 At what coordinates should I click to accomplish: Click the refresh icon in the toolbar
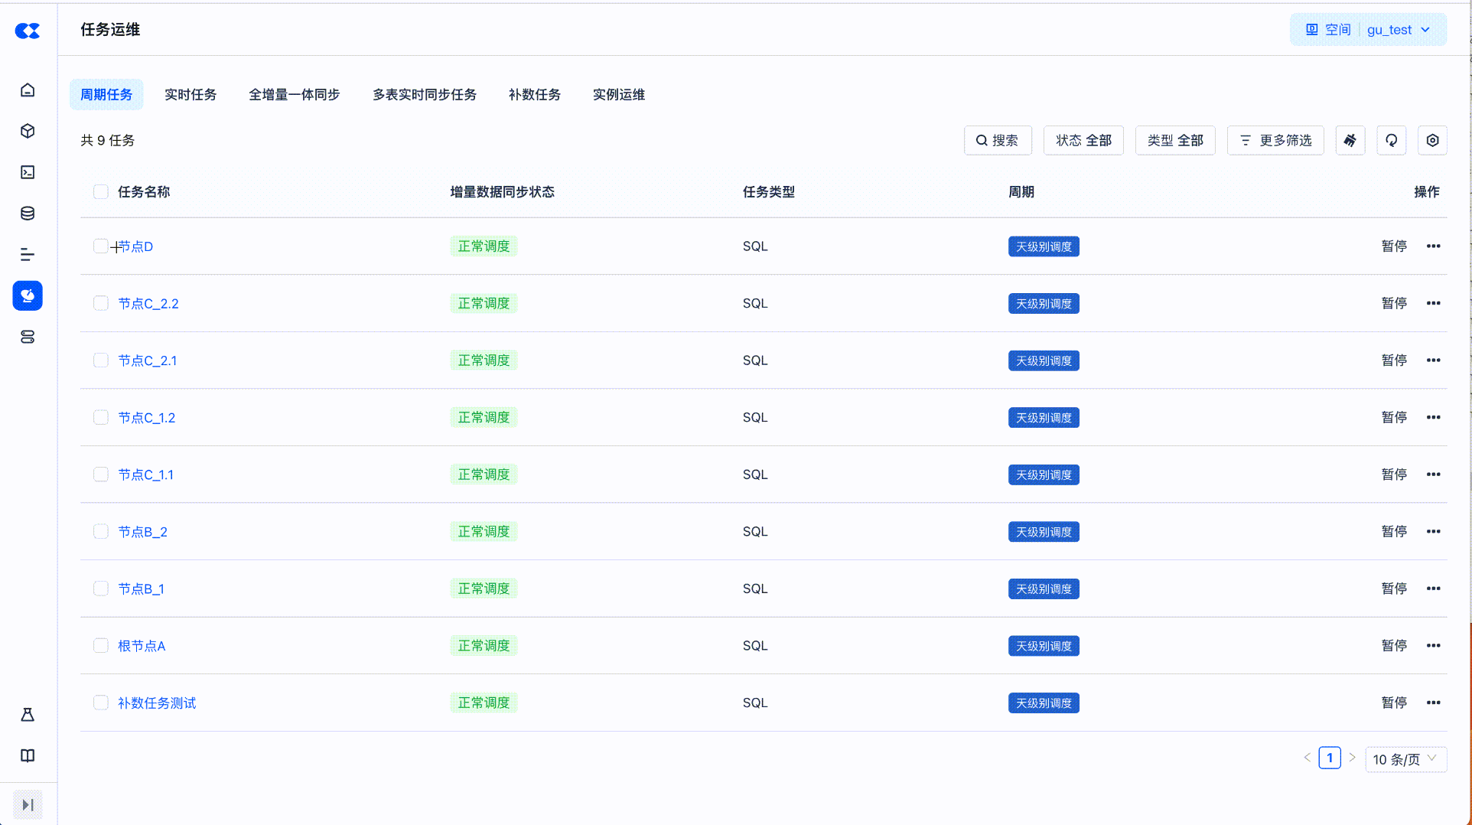click(1391, 140)
